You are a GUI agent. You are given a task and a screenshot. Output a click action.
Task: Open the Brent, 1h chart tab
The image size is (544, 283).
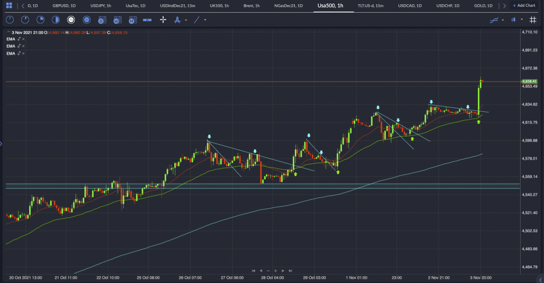251,6
